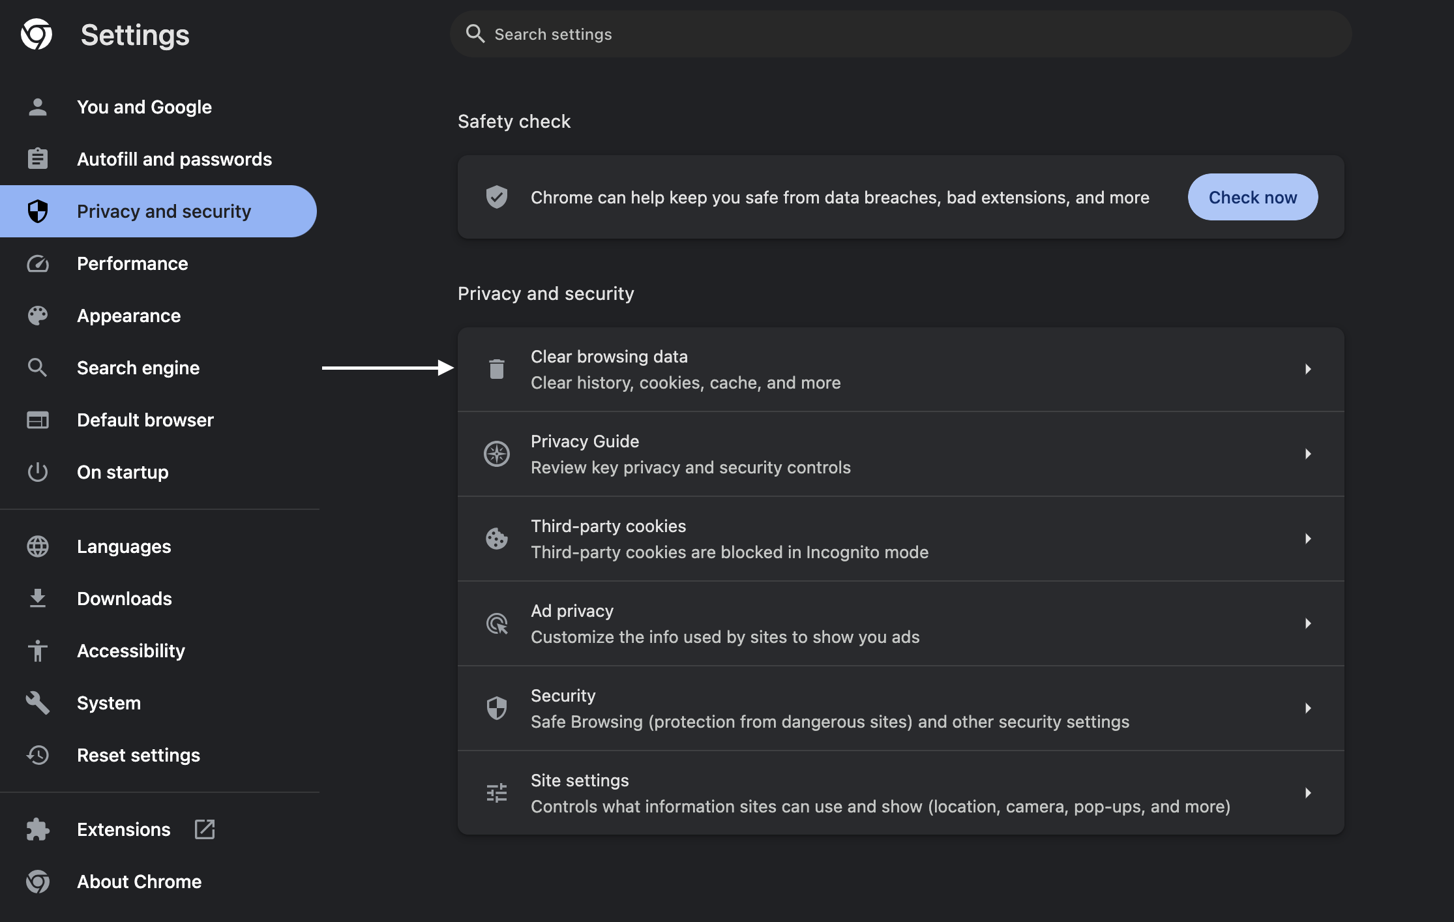
Task: Open Third-party cookies settings entry
Action: [x=900, y=539]
